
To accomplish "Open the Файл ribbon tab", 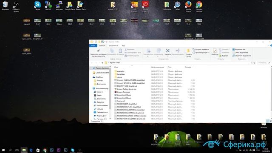I will [x=93, y=45].
